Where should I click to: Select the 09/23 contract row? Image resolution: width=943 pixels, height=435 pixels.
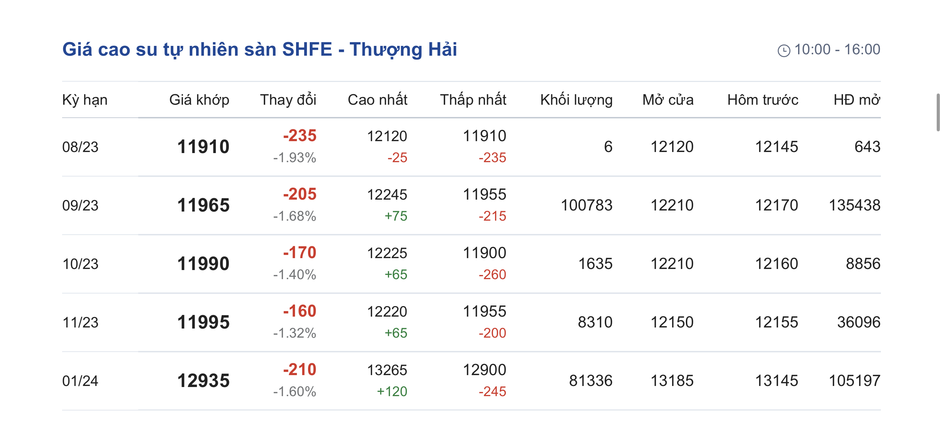(81, 206)
